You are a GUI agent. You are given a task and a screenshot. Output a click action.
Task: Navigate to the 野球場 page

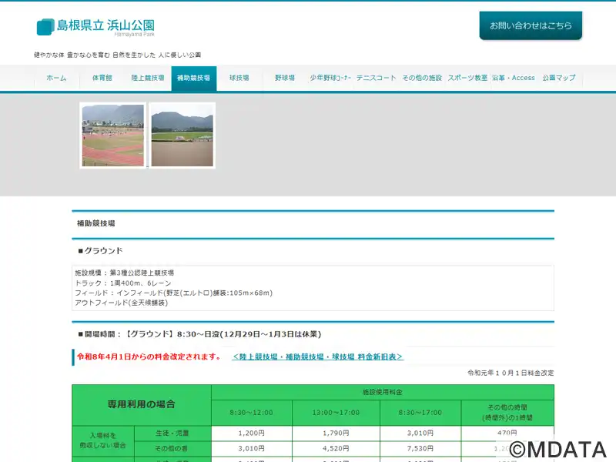coord(285,79)
